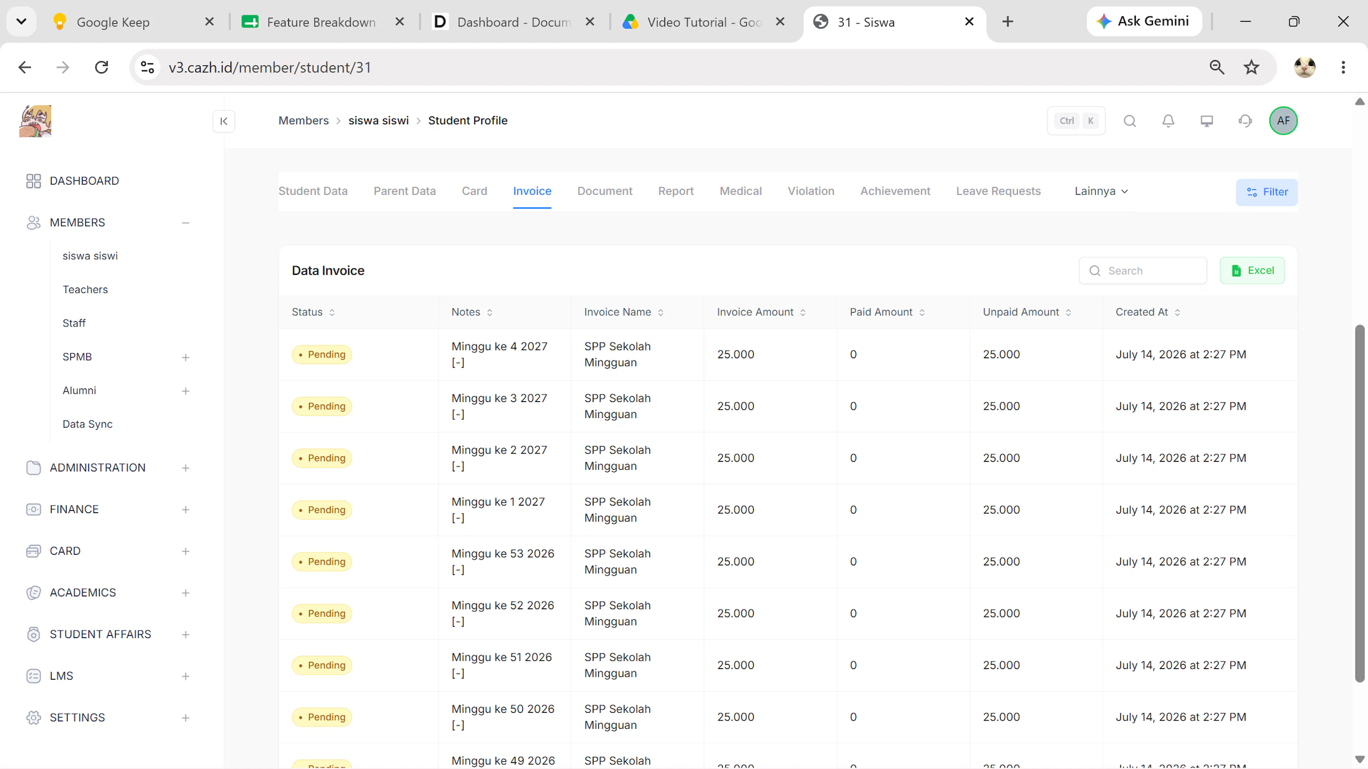The height and width of the screenshot is (769, 1368).
Task: Collapse the sidebar with the arrow icon
Action: pyautogui.click(x=224, y=121)
